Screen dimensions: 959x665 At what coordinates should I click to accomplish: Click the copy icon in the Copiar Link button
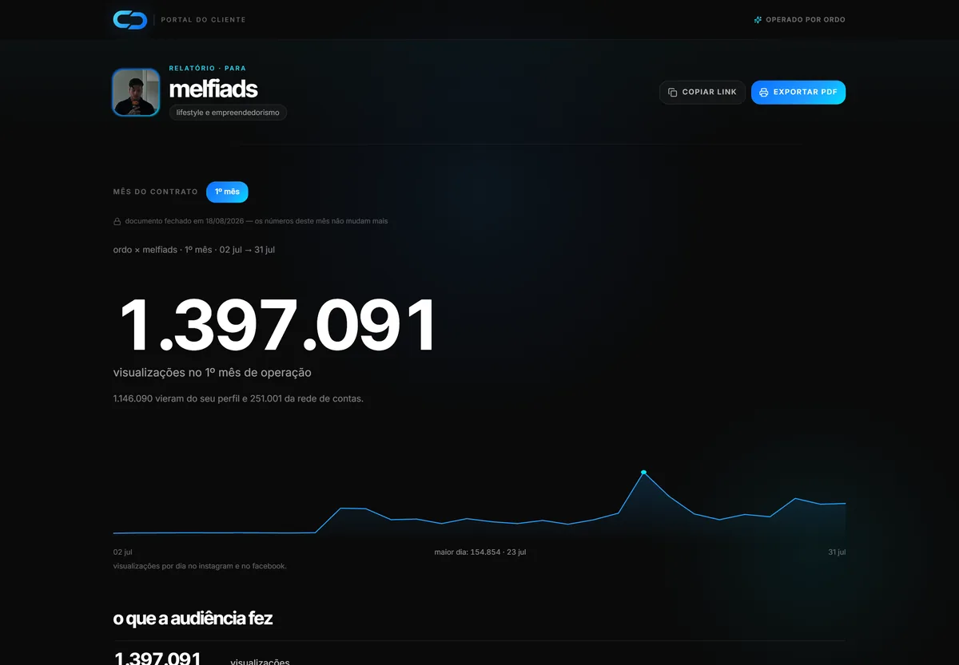click(x=672, y=93)
